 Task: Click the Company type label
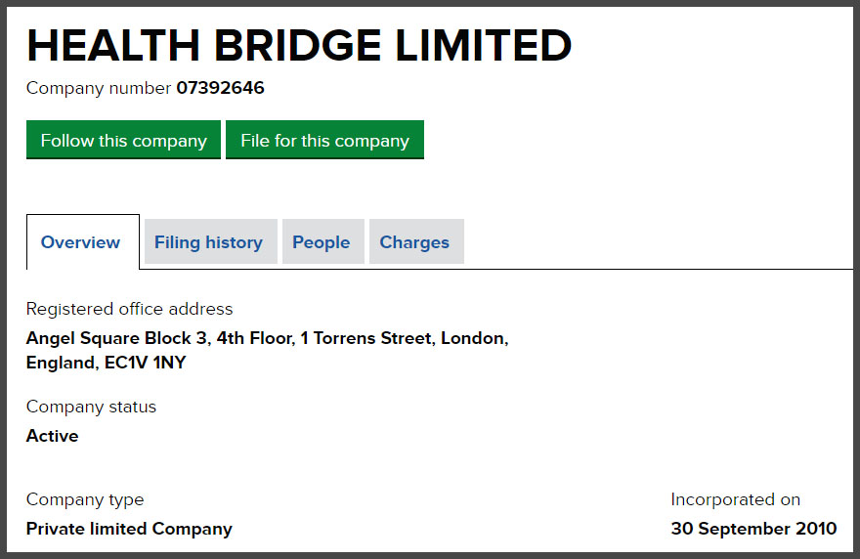85,499
